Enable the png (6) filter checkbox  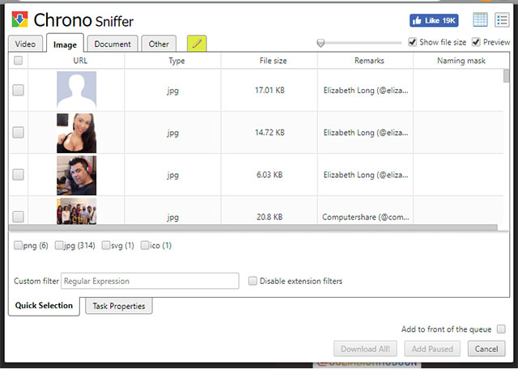coord(18,245)
